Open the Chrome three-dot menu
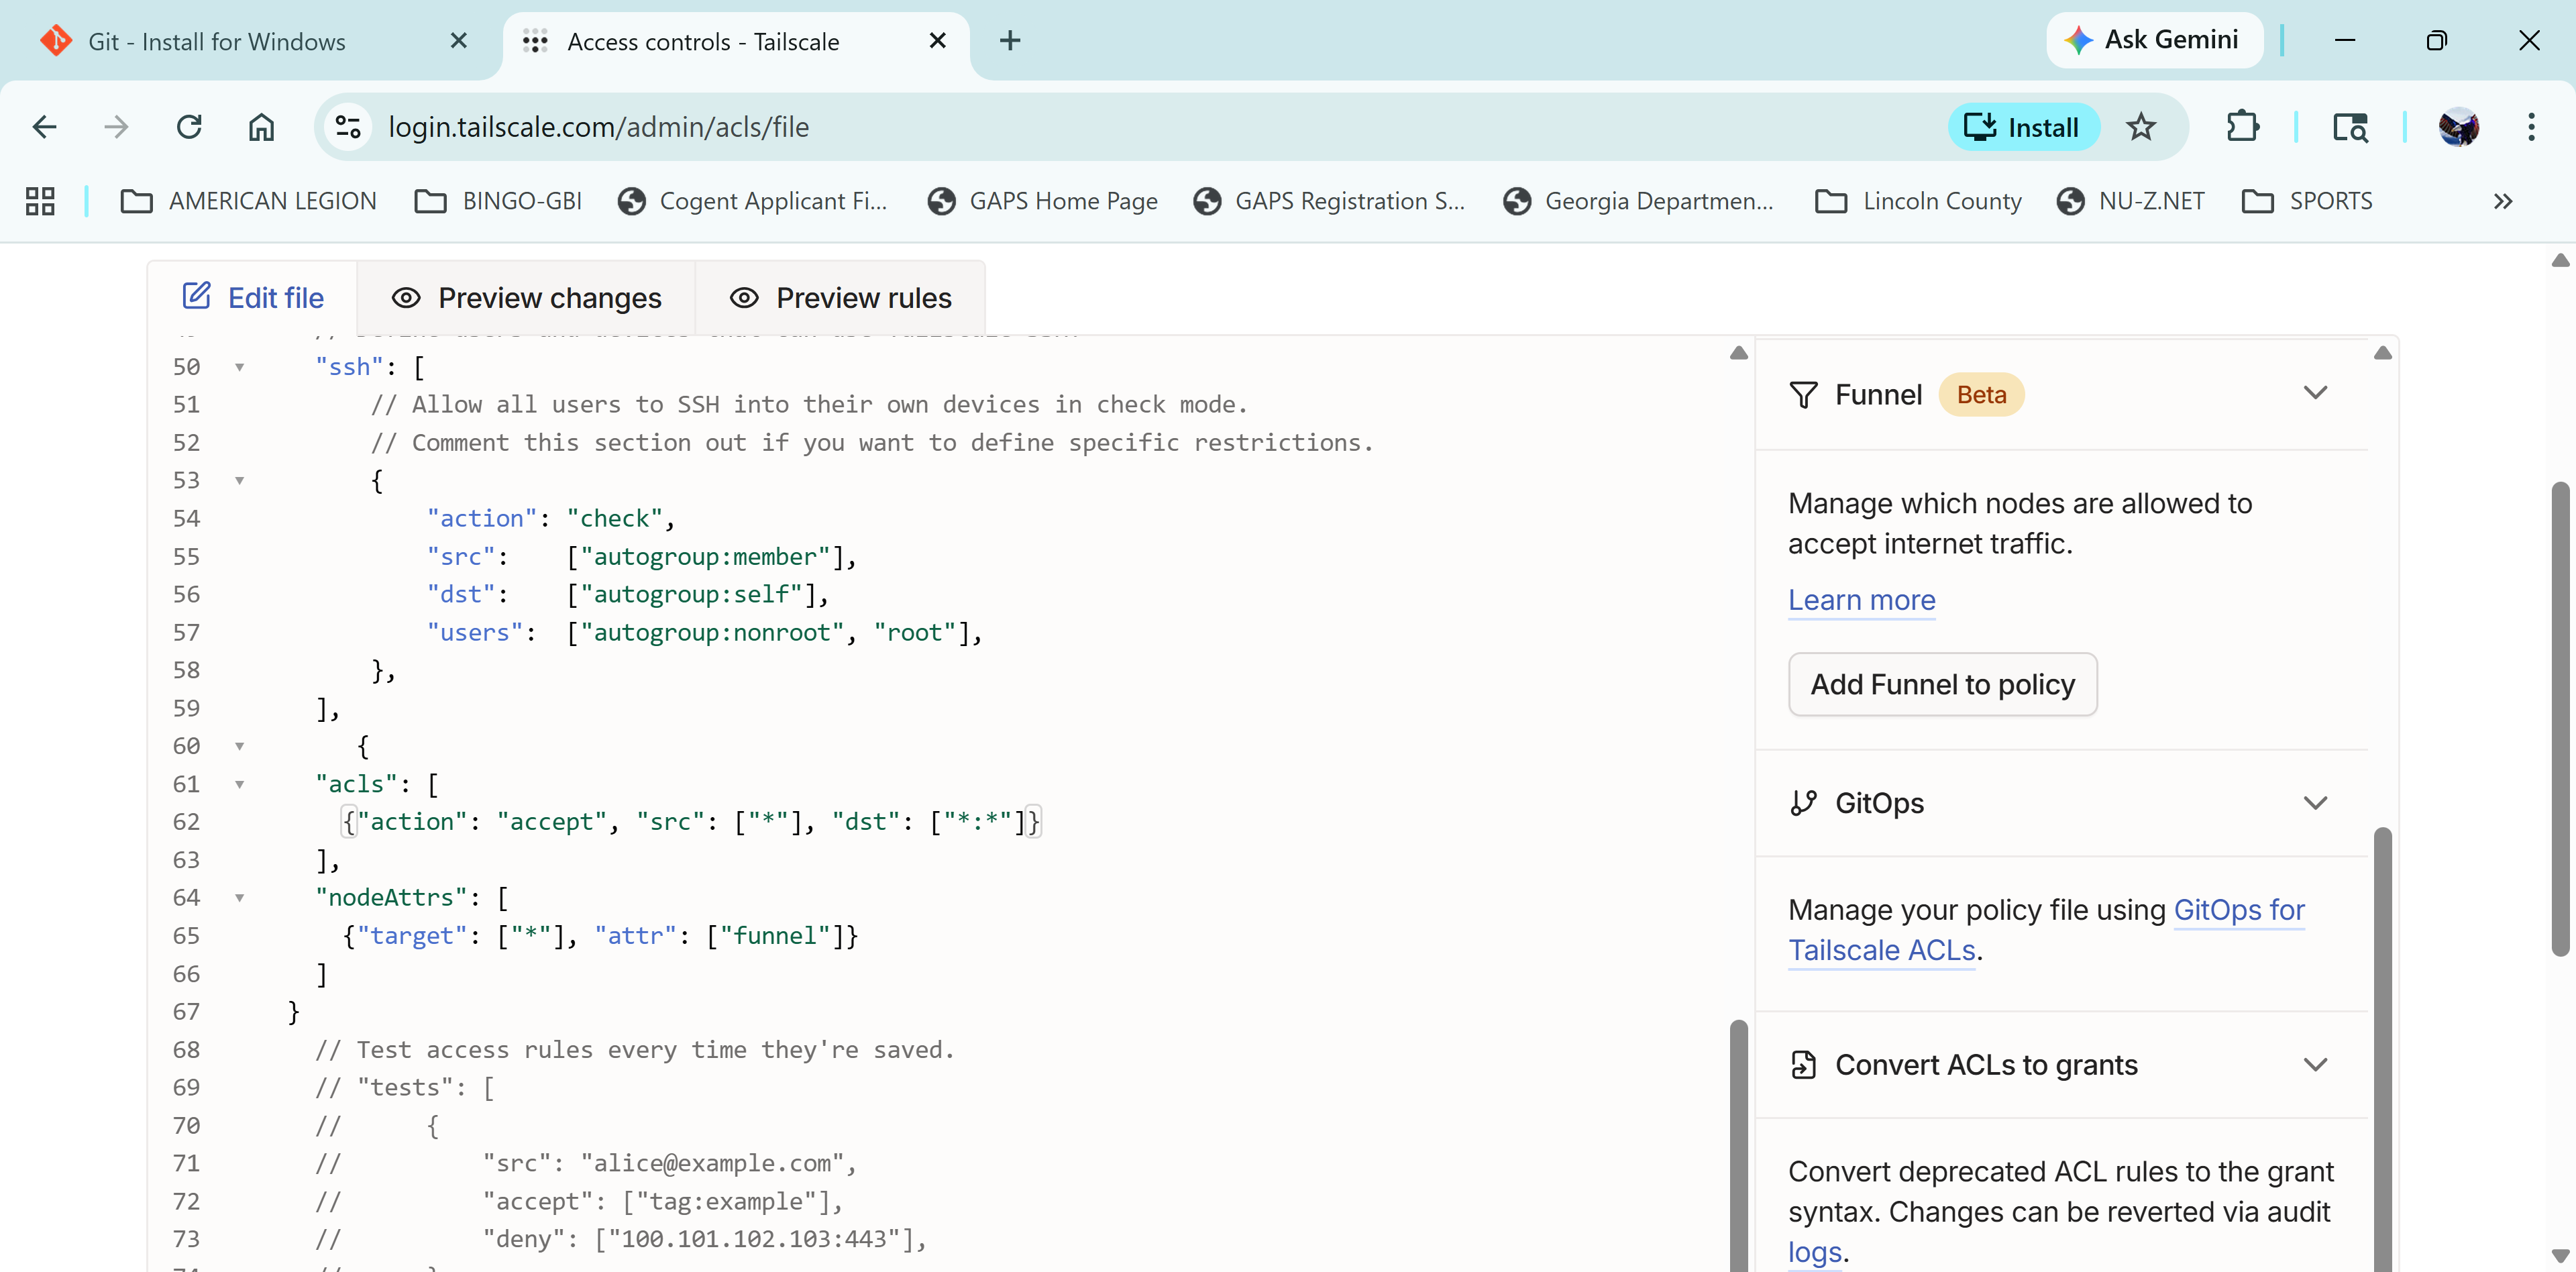 2531,127
